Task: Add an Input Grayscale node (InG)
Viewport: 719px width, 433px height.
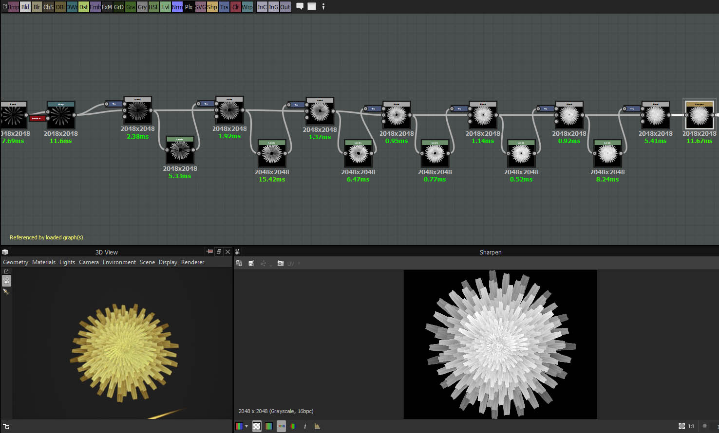Action: pyautogui.click(x=273, y=7)
